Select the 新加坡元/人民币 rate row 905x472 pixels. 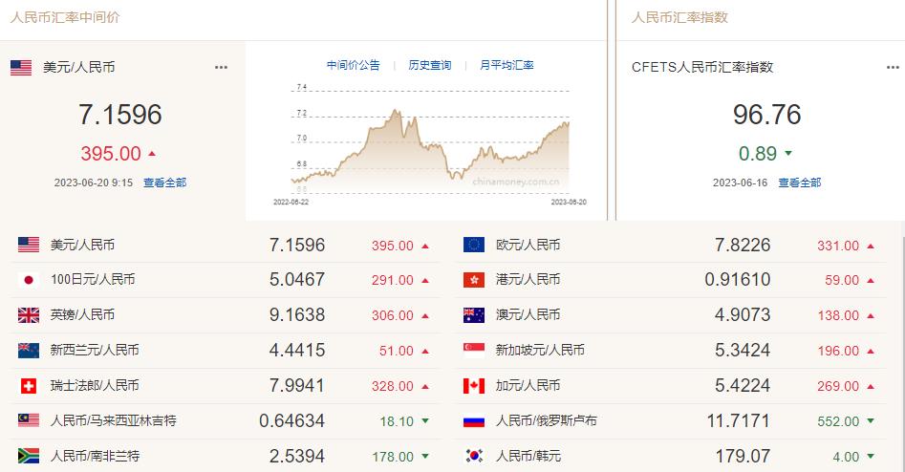click(669, 351)
